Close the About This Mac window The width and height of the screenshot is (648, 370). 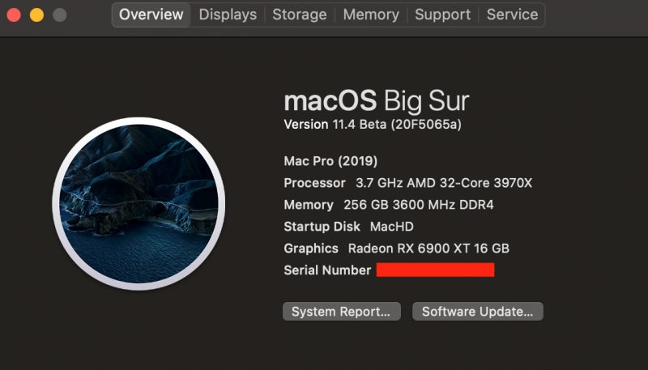click(14, 15)
